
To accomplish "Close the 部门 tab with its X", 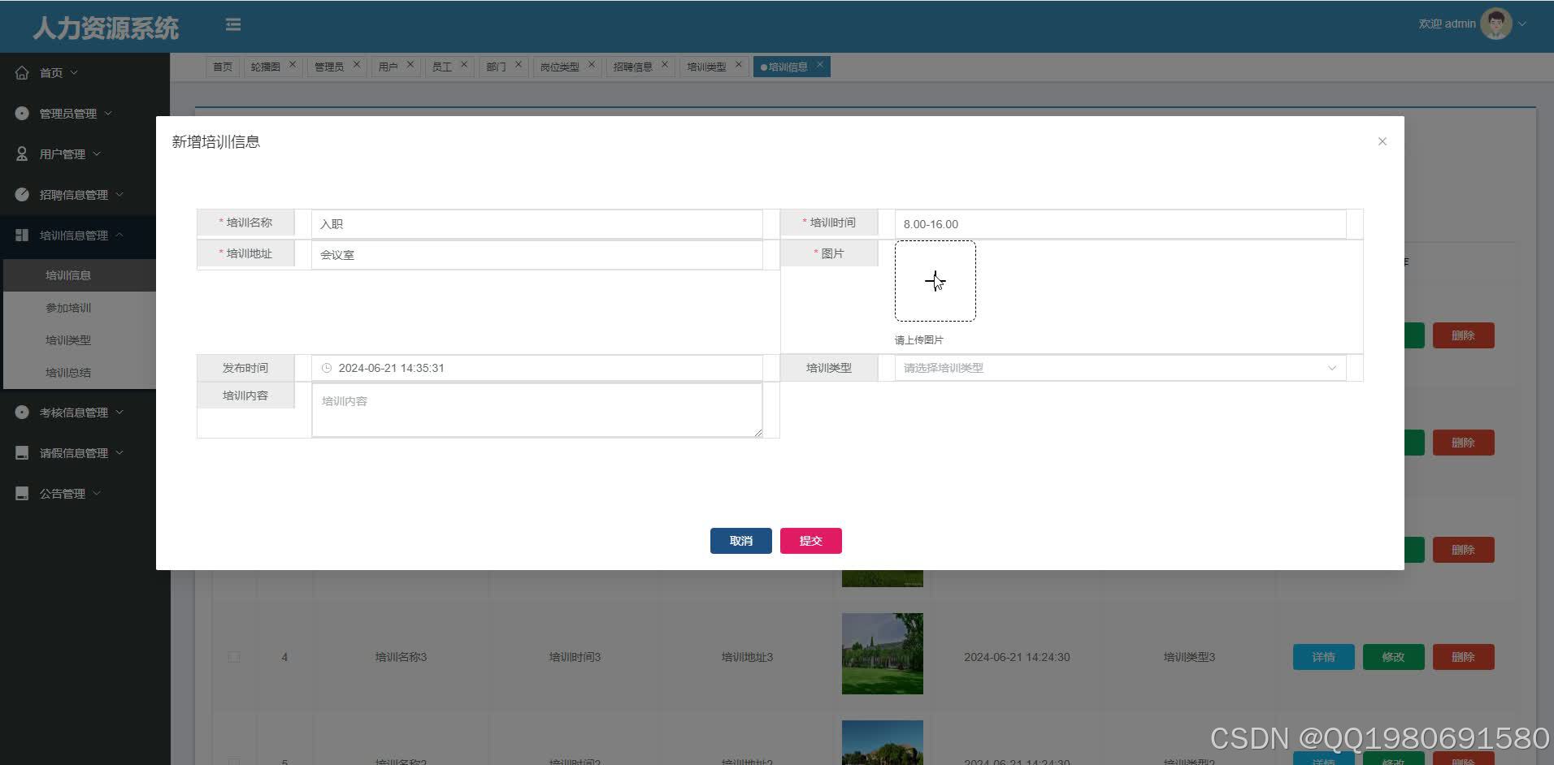I will [x=519, y=64].
